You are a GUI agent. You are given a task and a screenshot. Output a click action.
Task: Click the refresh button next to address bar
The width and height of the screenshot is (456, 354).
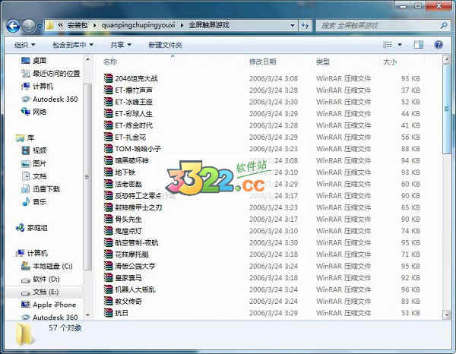pos(305,26)
